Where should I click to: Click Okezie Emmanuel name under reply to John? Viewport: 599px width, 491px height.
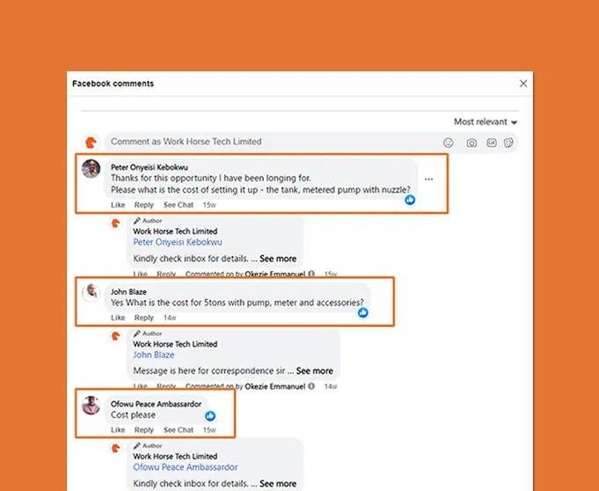coord(274,386)
